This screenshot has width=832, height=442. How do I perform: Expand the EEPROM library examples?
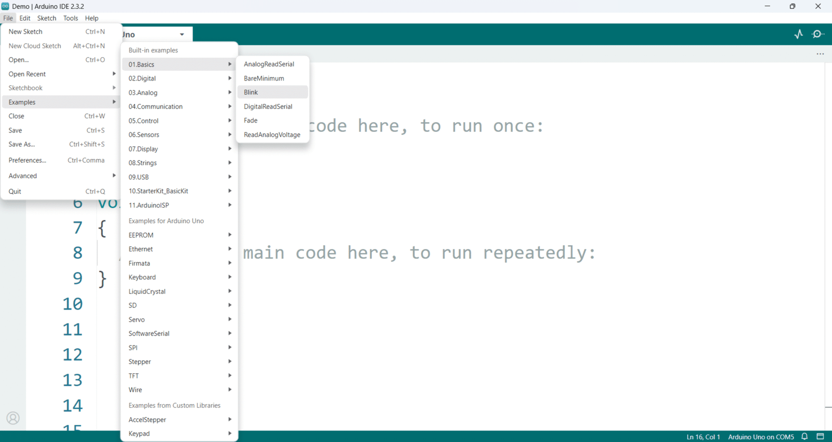tap(179, 235)
